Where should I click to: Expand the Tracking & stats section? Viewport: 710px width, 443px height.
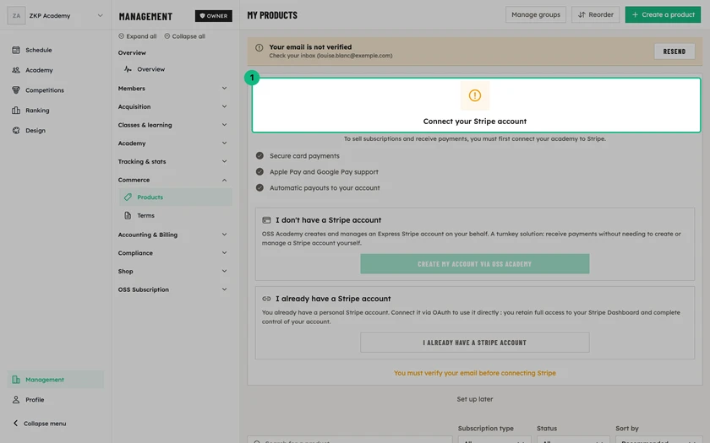[224, 161]
